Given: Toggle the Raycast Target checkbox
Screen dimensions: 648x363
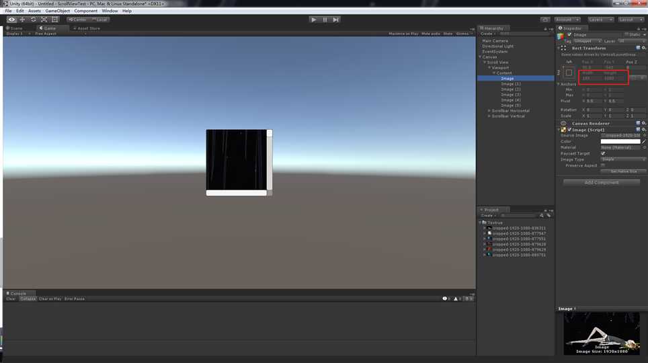Looking at the screenshot, I should (x=603, y=153).
